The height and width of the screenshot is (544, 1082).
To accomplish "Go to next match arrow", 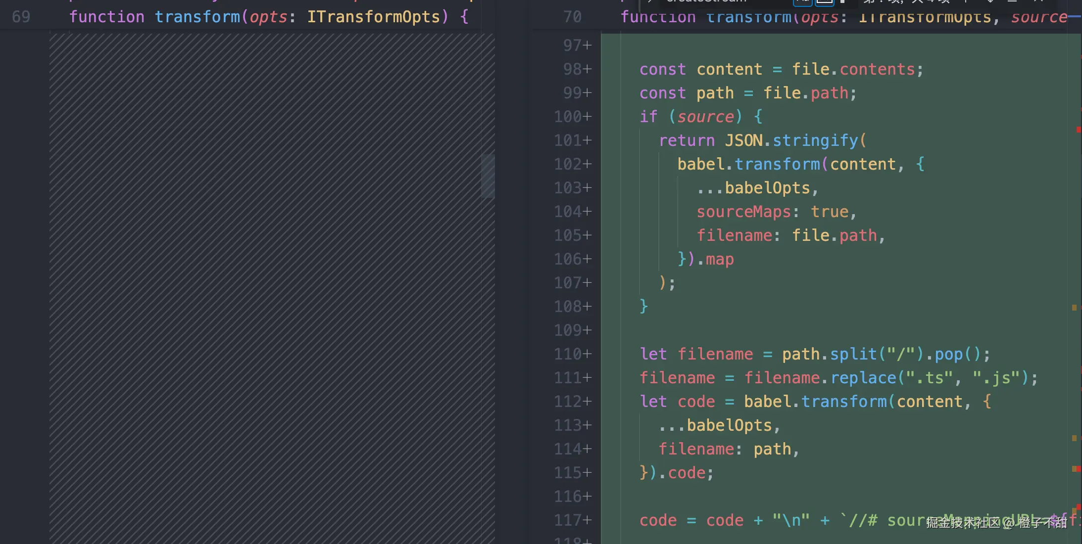I will click(989, 1).
